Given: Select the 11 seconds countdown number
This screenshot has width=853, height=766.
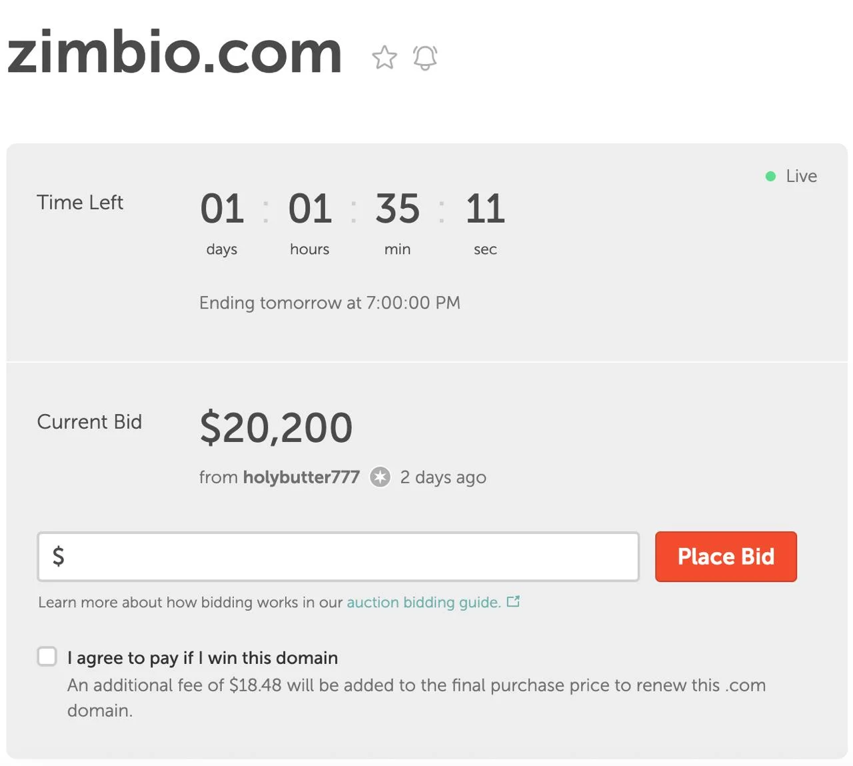Looking at the screenshot, I should point(485,209).
